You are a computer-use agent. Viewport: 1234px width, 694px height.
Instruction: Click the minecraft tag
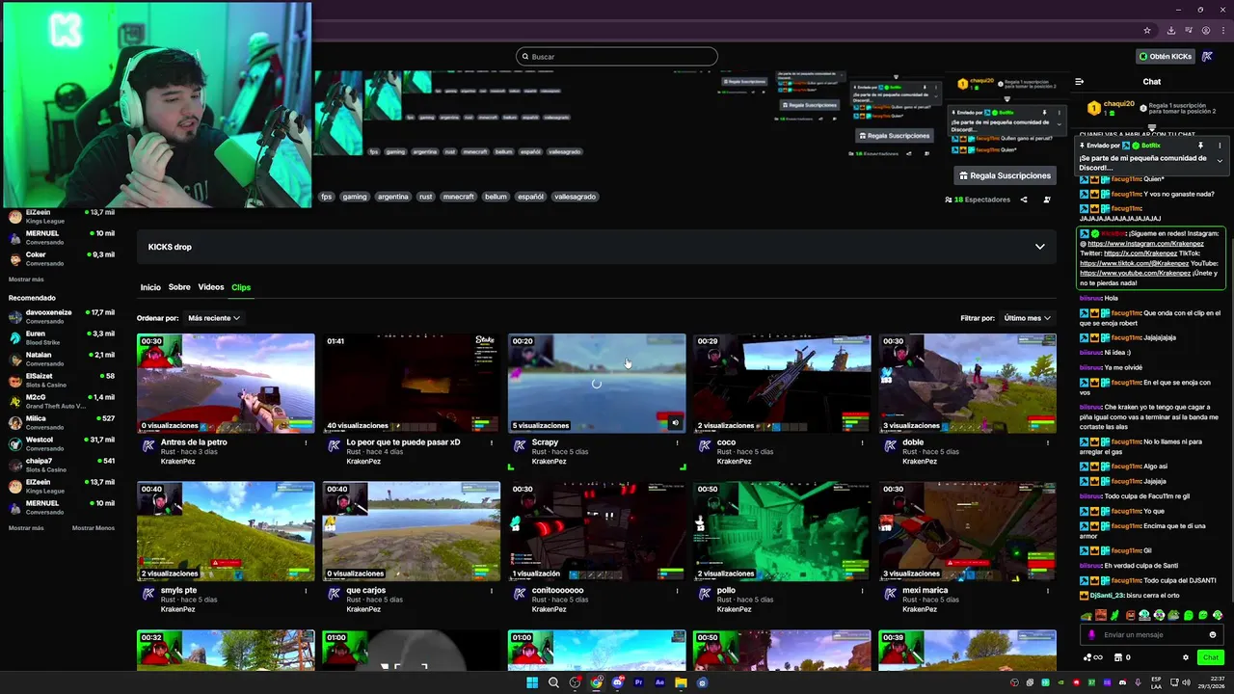click(458, 197)
